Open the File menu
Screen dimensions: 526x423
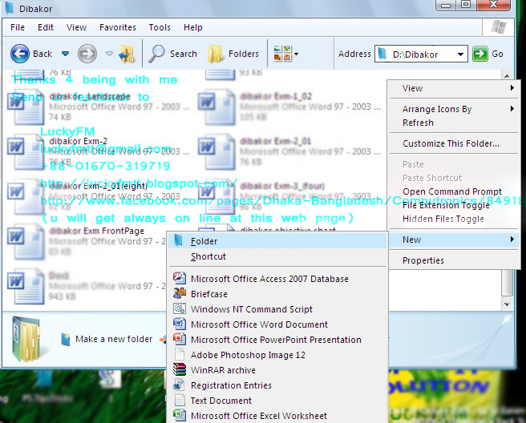tap(18, 27)
